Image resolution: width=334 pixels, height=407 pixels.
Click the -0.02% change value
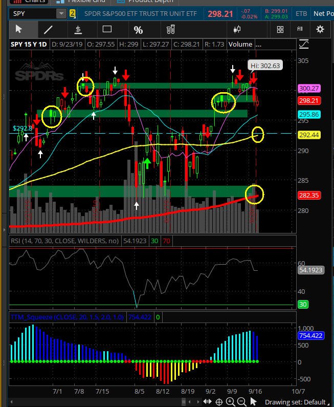pos(249,16)
